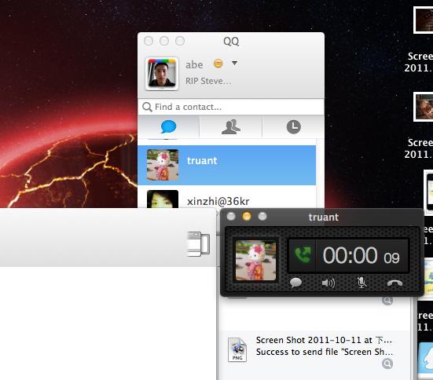Open the status dropdown arrow next to abe

[x=234, y=63]
